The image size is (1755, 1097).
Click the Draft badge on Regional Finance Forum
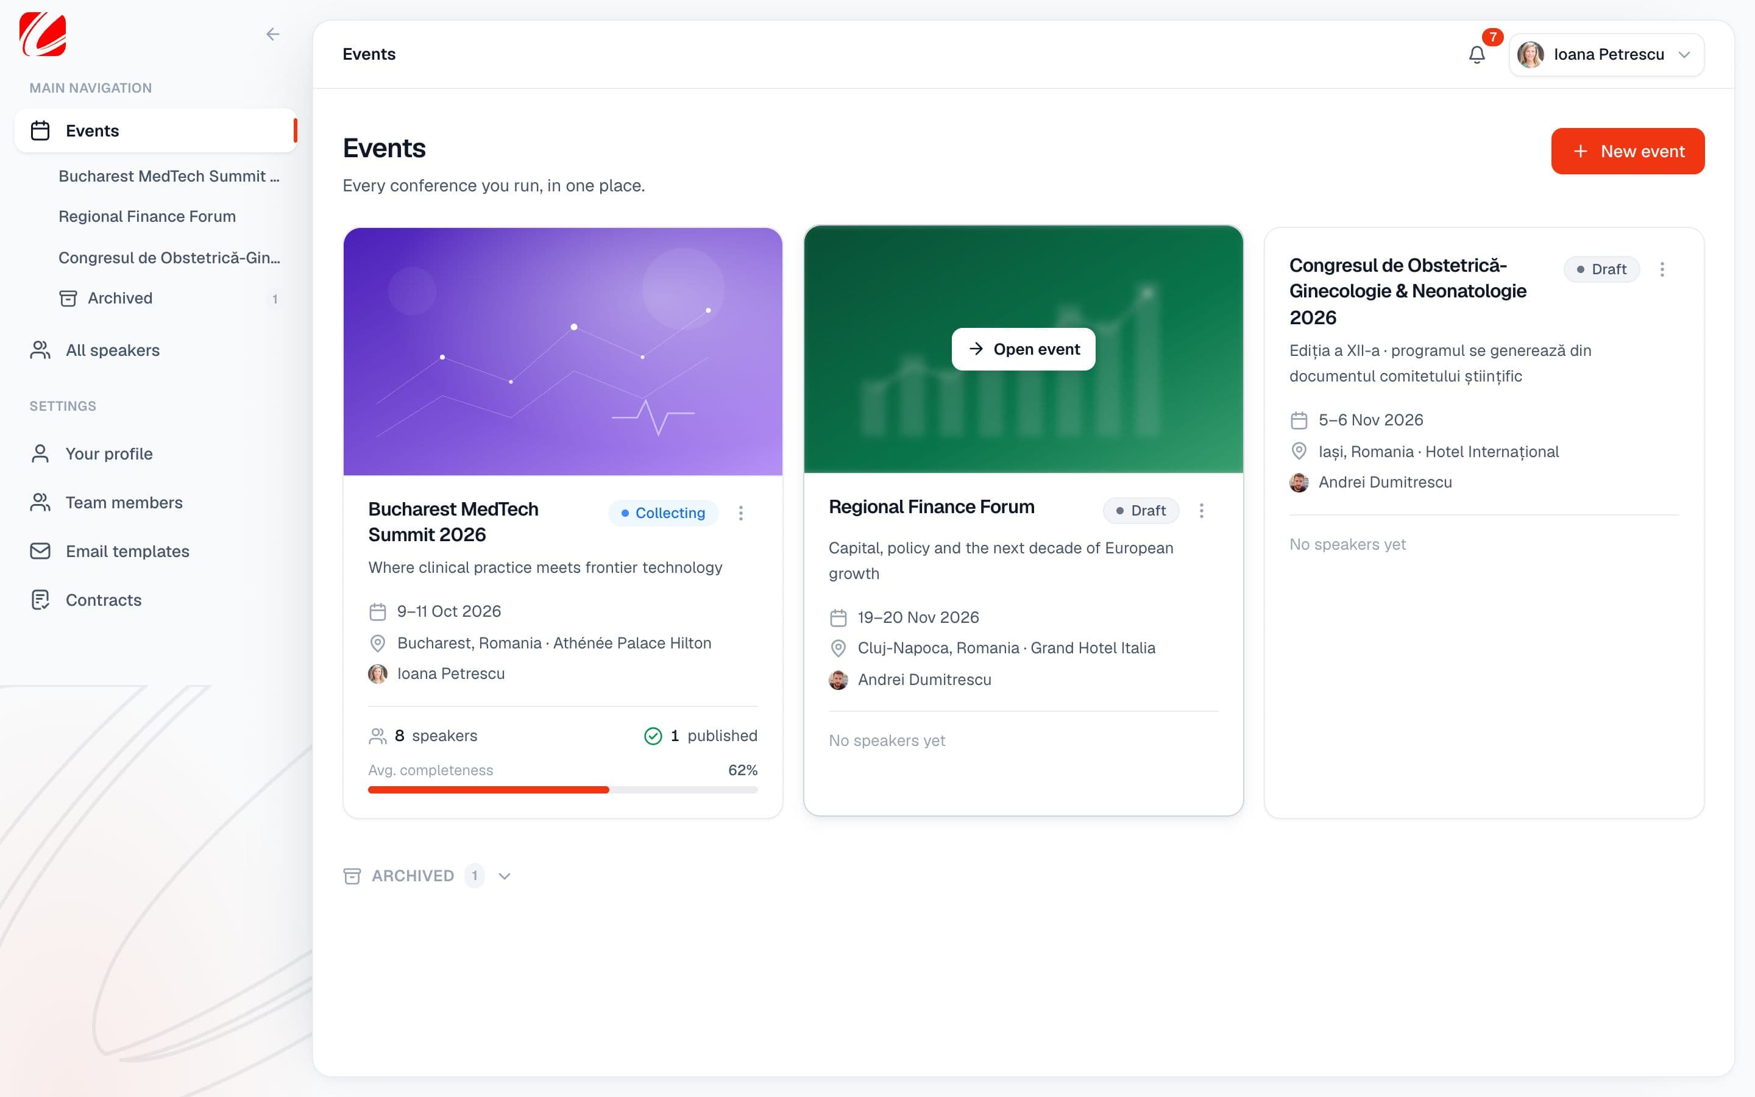pyautogui.click(x=1141, y=511)
